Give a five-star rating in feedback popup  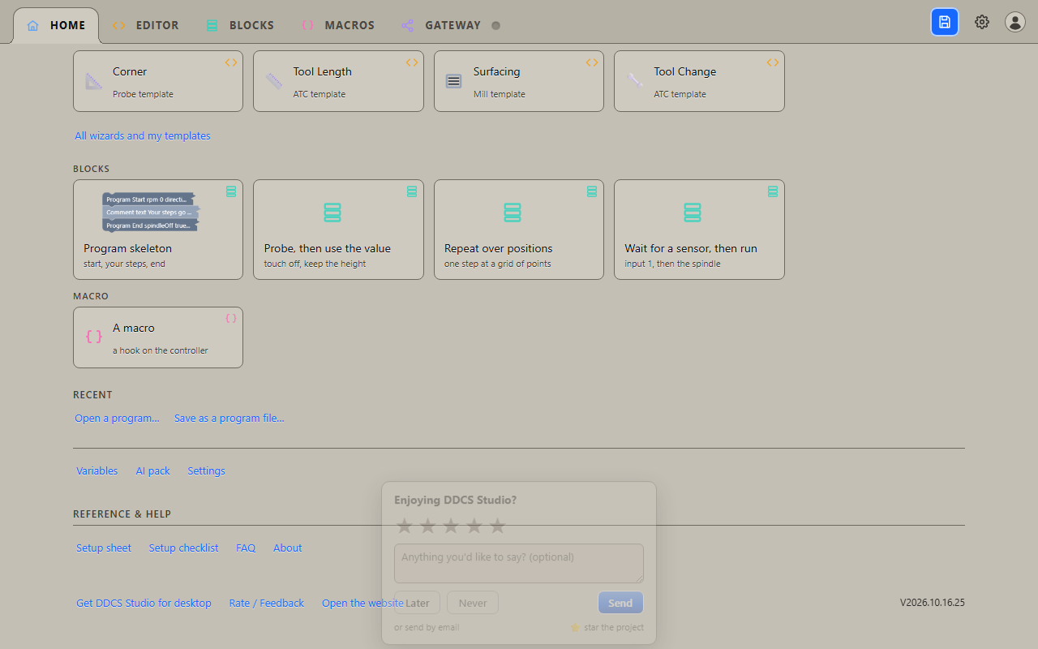(498, 526)
